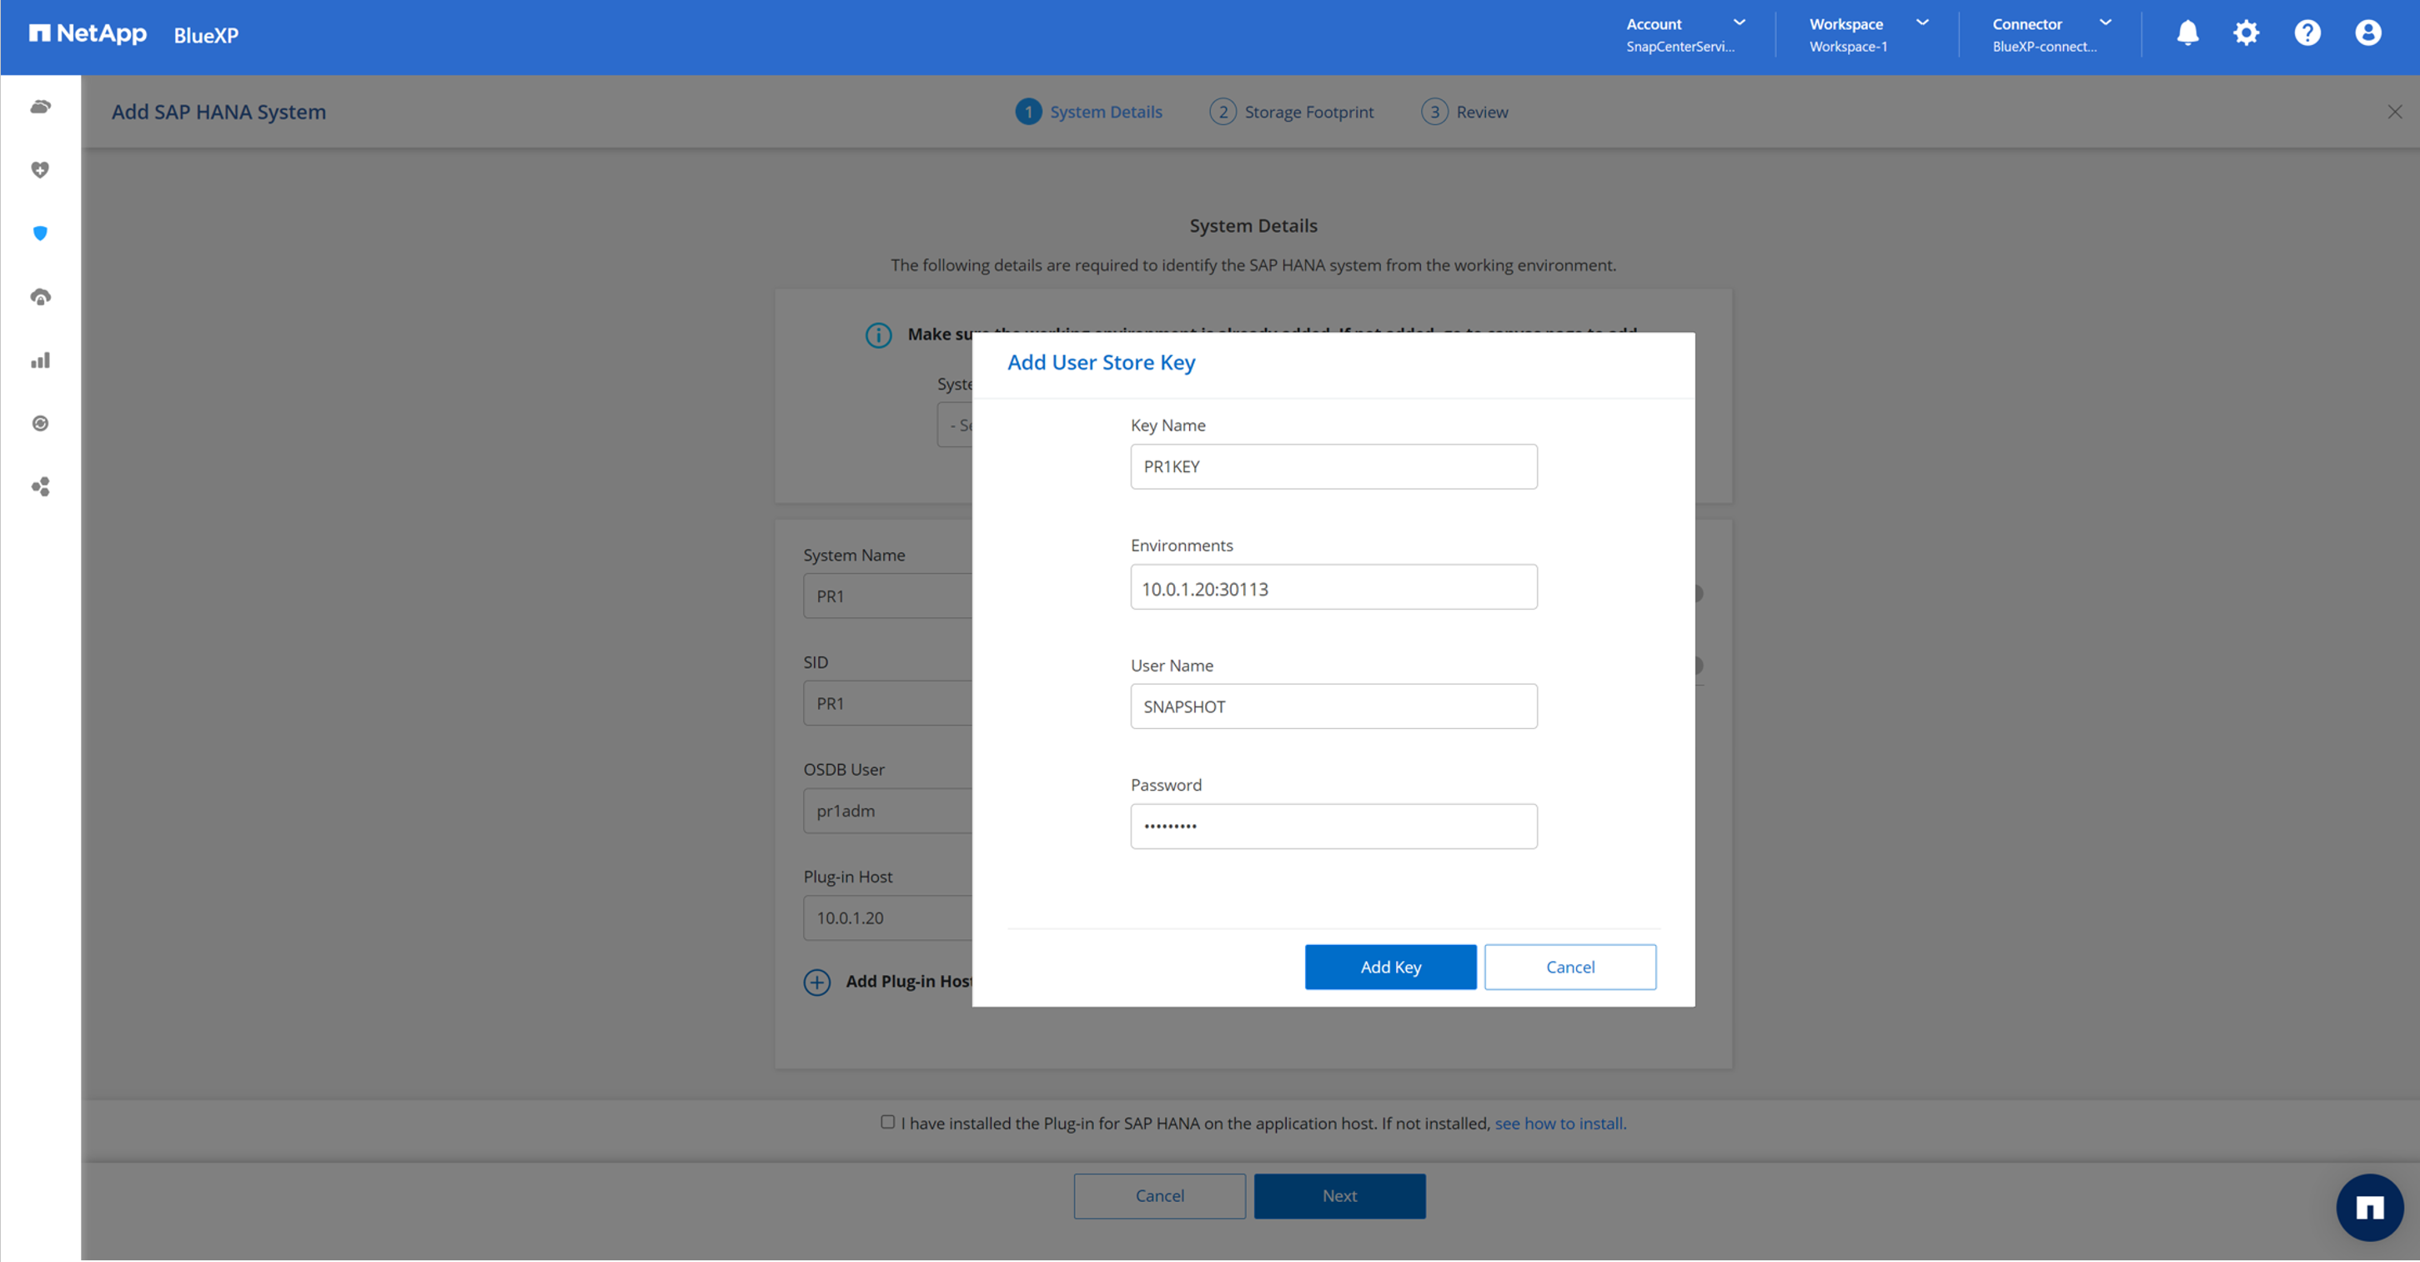Click the notifications bell icon
Viewport: 2420px width, 1262px height.
pos(2187,34)
